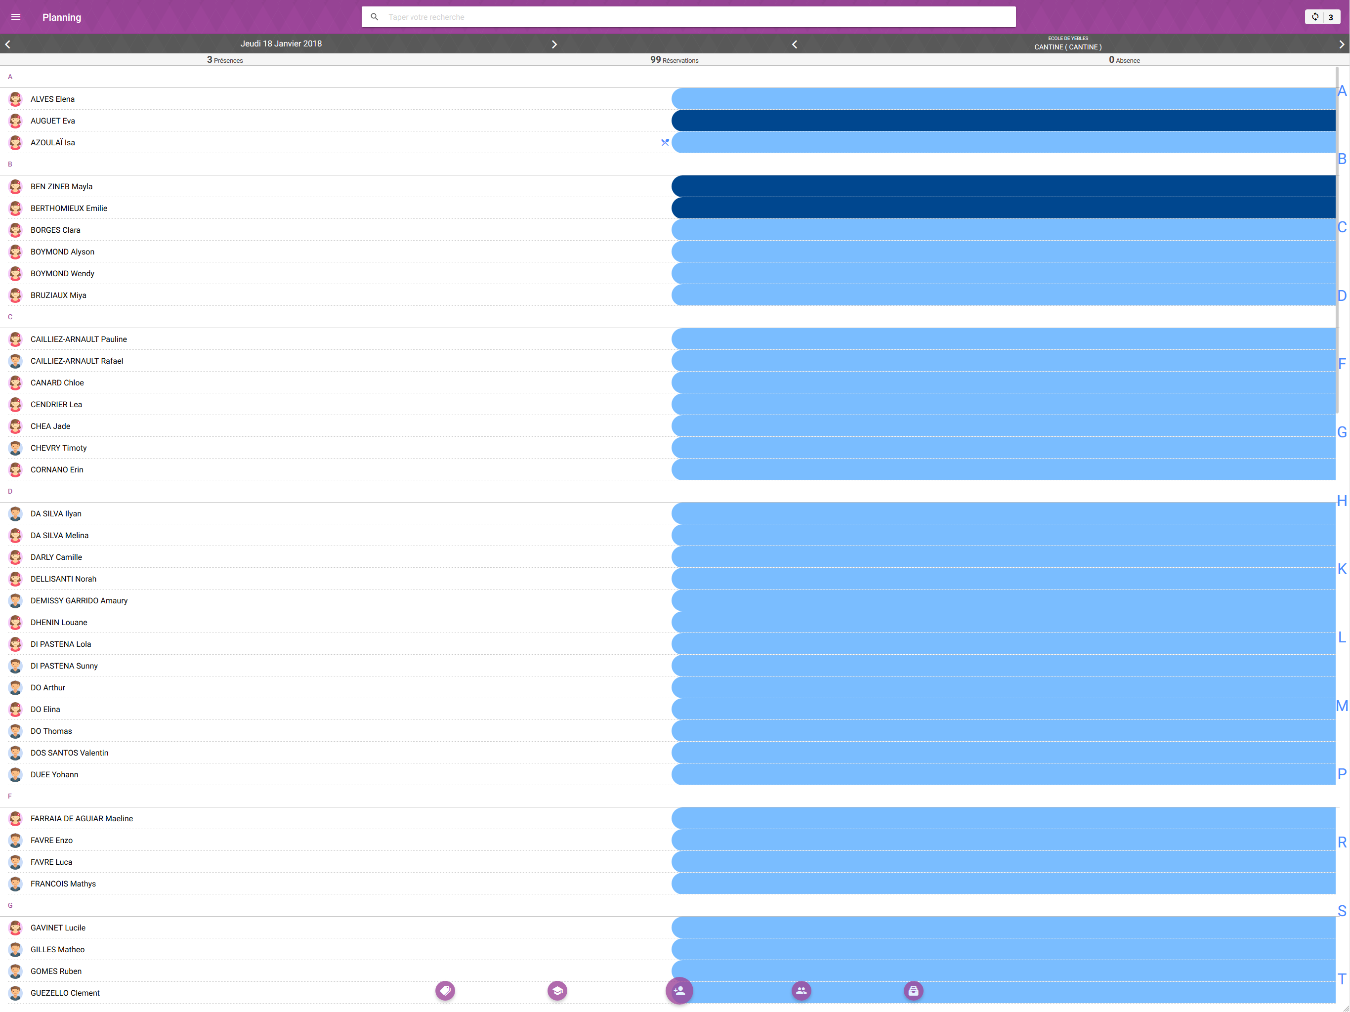Click GILLES Matheo's avatar
The height and width of the screenshot is (1012, 1350).
coord(16,950)
